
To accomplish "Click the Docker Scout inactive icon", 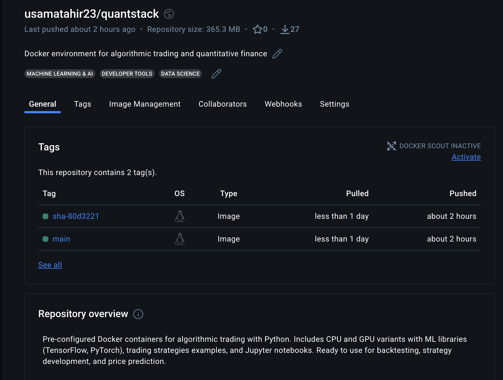I will 391,146.
